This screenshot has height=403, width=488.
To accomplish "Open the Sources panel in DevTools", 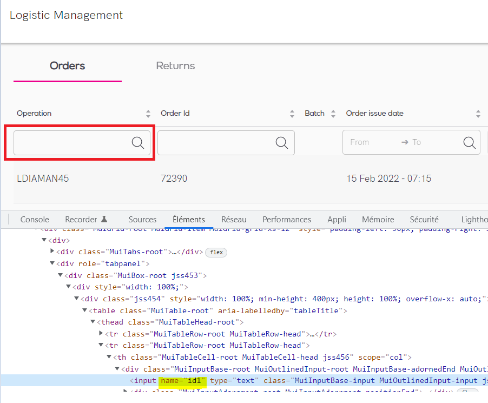I will point(142,219).
